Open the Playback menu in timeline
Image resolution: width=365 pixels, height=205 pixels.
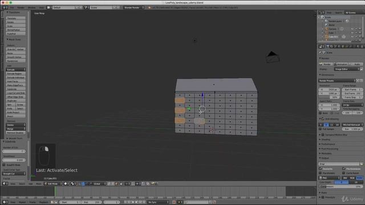43,202
